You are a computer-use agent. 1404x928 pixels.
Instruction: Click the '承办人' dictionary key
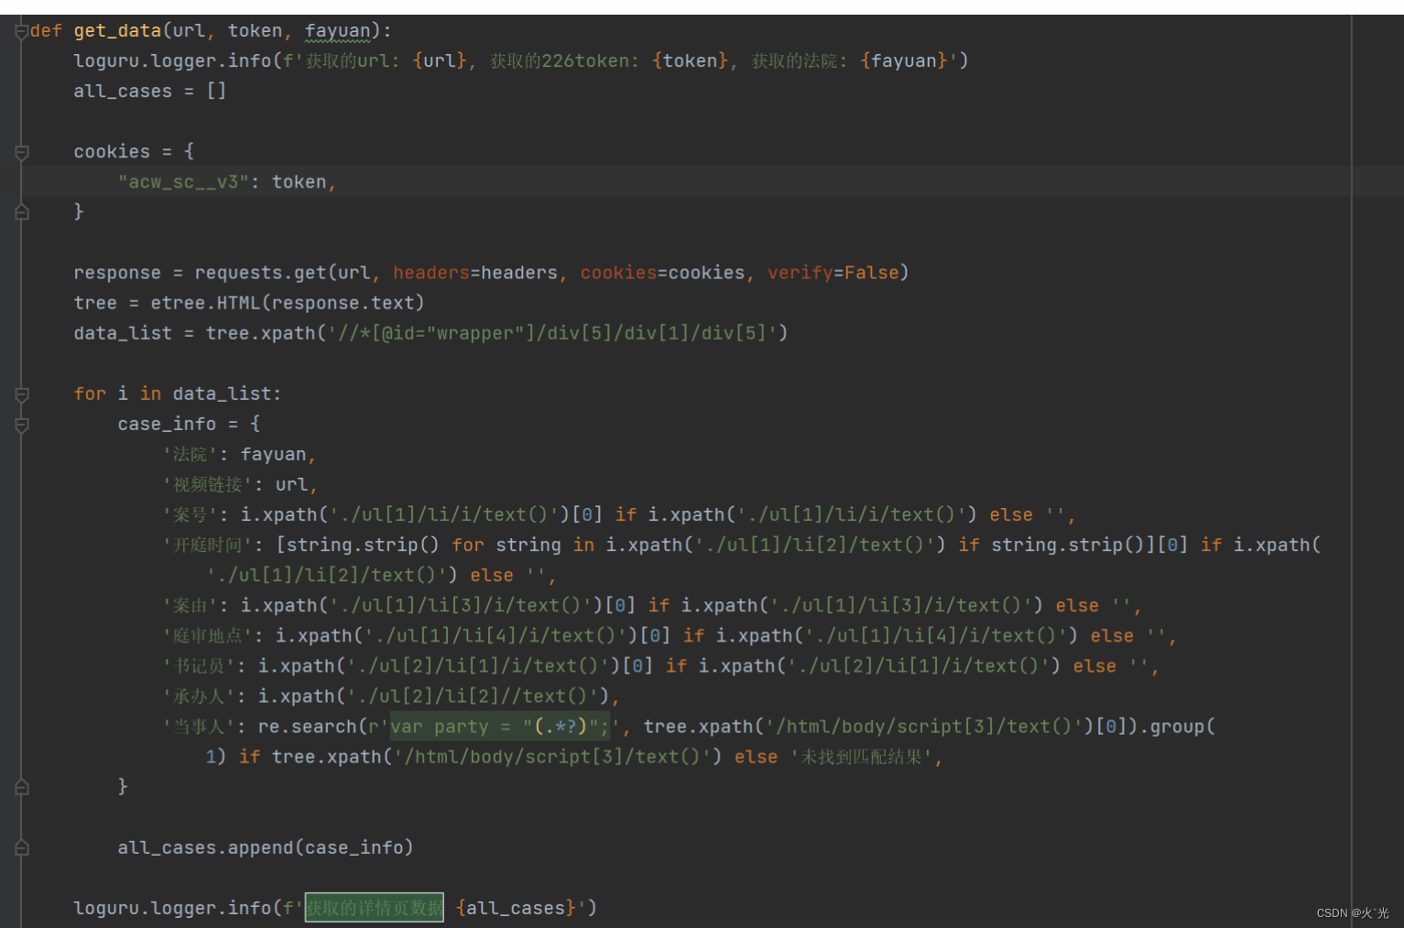(199, 696)
